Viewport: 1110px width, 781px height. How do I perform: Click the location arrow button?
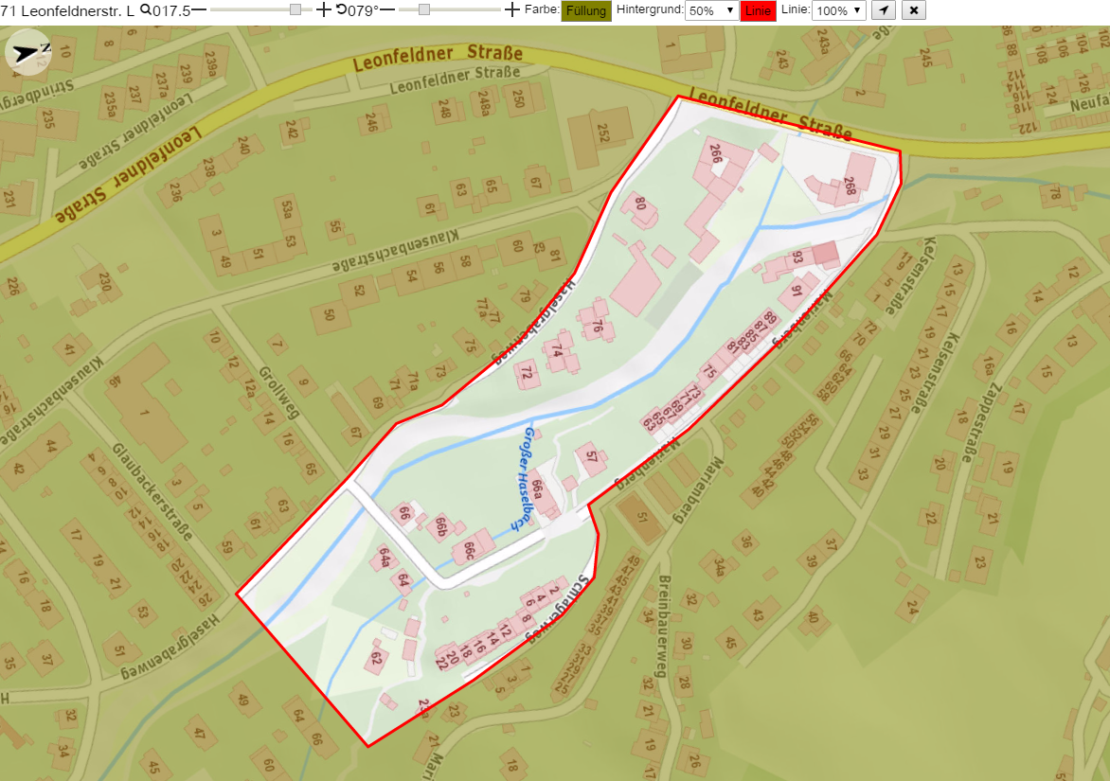pyautogui.click(x=883, y=9)
